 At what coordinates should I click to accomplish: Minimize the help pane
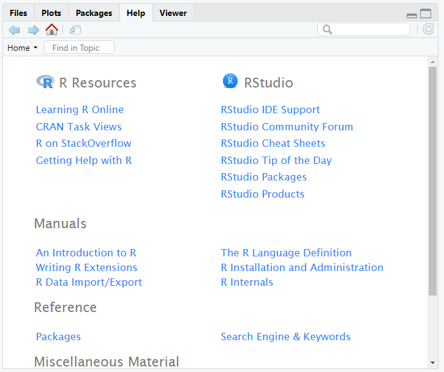click(412, 16)
